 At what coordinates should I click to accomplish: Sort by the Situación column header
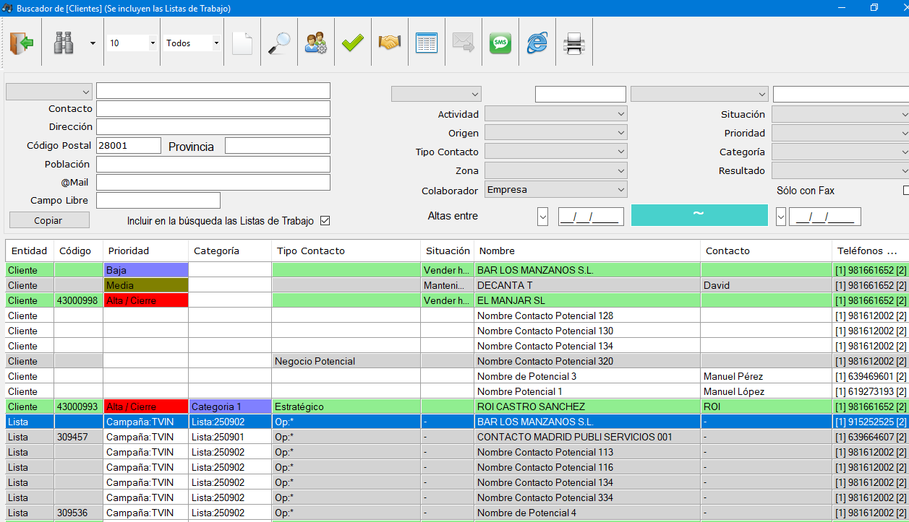point(448,251)
